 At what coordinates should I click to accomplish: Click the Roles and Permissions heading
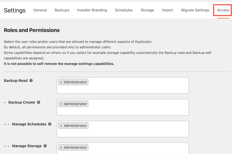(x=32, y=30)
